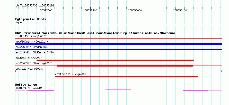This screenshot has height=105, width=229.
Task: Click ruler position 138392900
Action: pyautogui.click(x=90, y=11)
